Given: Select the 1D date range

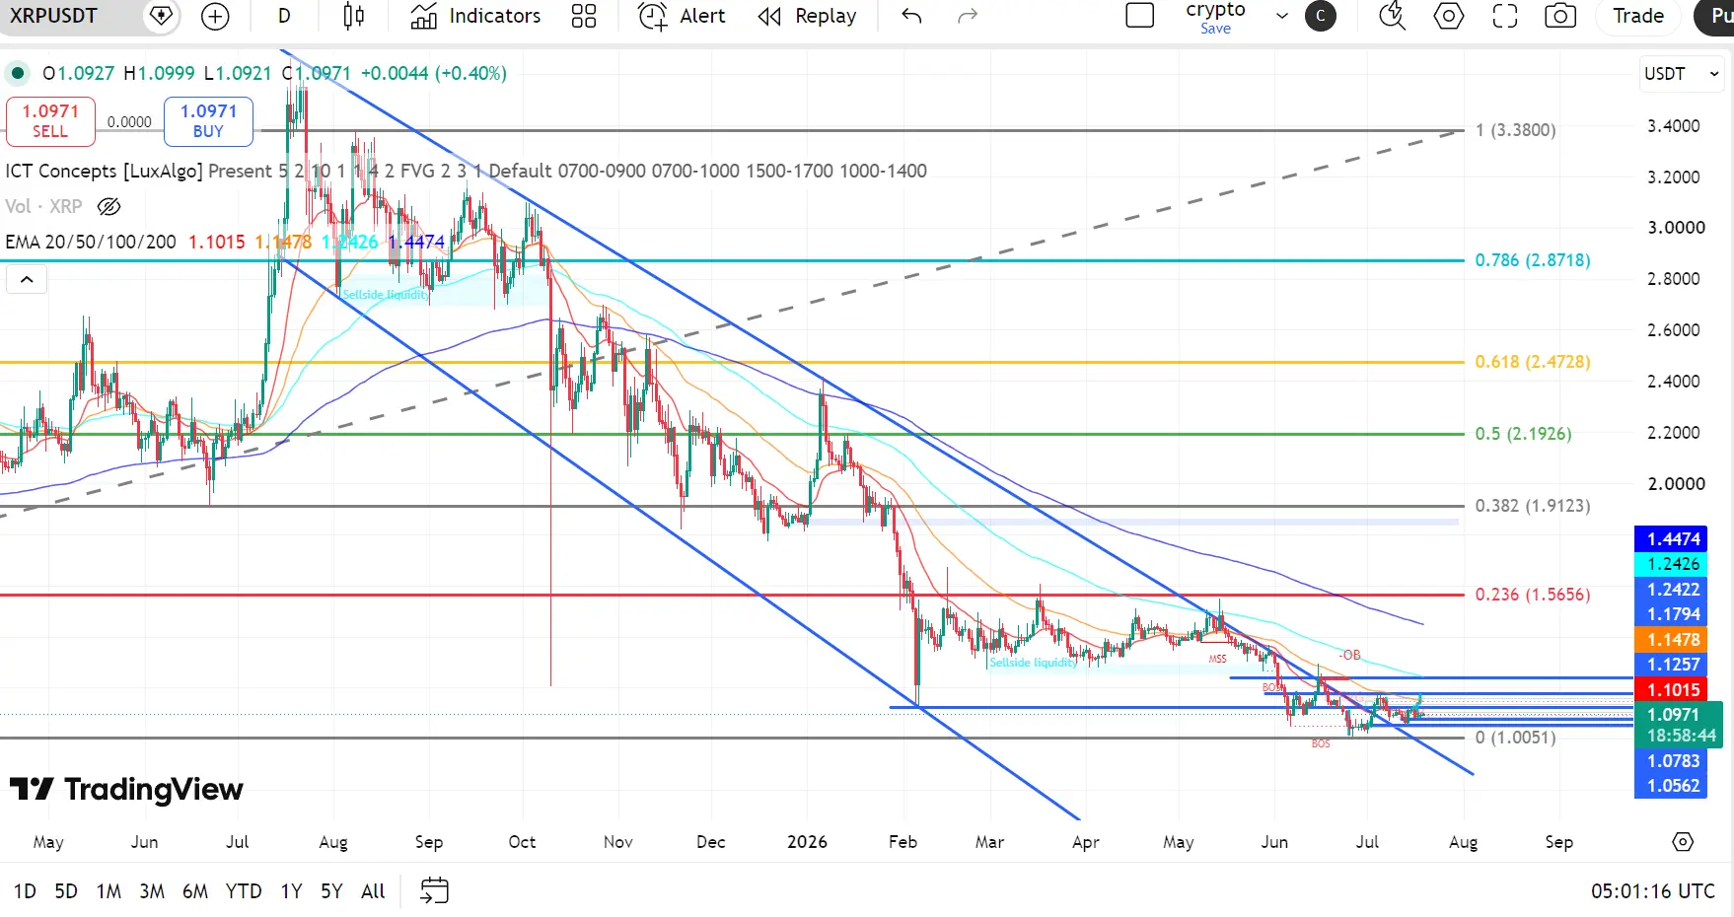Looking at the screenshot, I should coord(25,891).
